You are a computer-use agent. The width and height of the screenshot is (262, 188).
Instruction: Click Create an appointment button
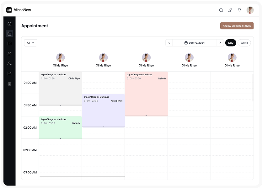click(x=237, y=26)
